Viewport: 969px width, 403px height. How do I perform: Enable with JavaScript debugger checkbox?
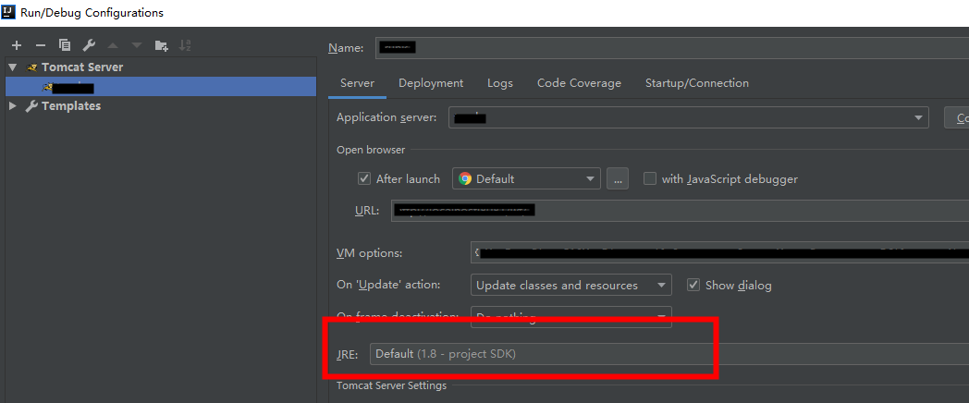(649, 178)
